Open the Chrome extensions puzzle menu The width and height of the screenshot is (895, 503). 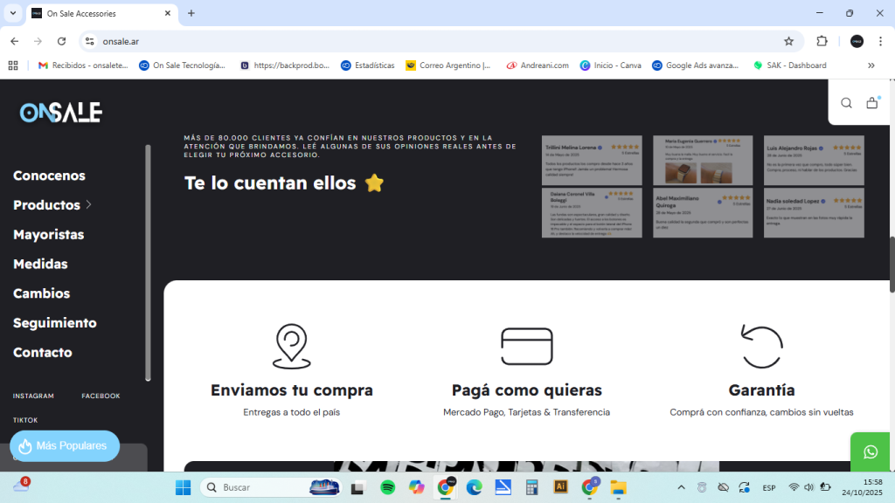[820, 41]
